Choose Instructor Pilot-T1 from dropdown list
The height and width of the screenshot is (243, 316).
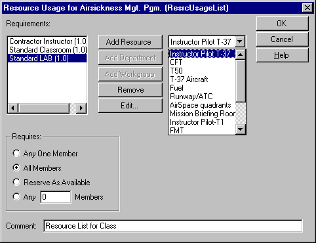pyautogui.click(x=202, y=122)
